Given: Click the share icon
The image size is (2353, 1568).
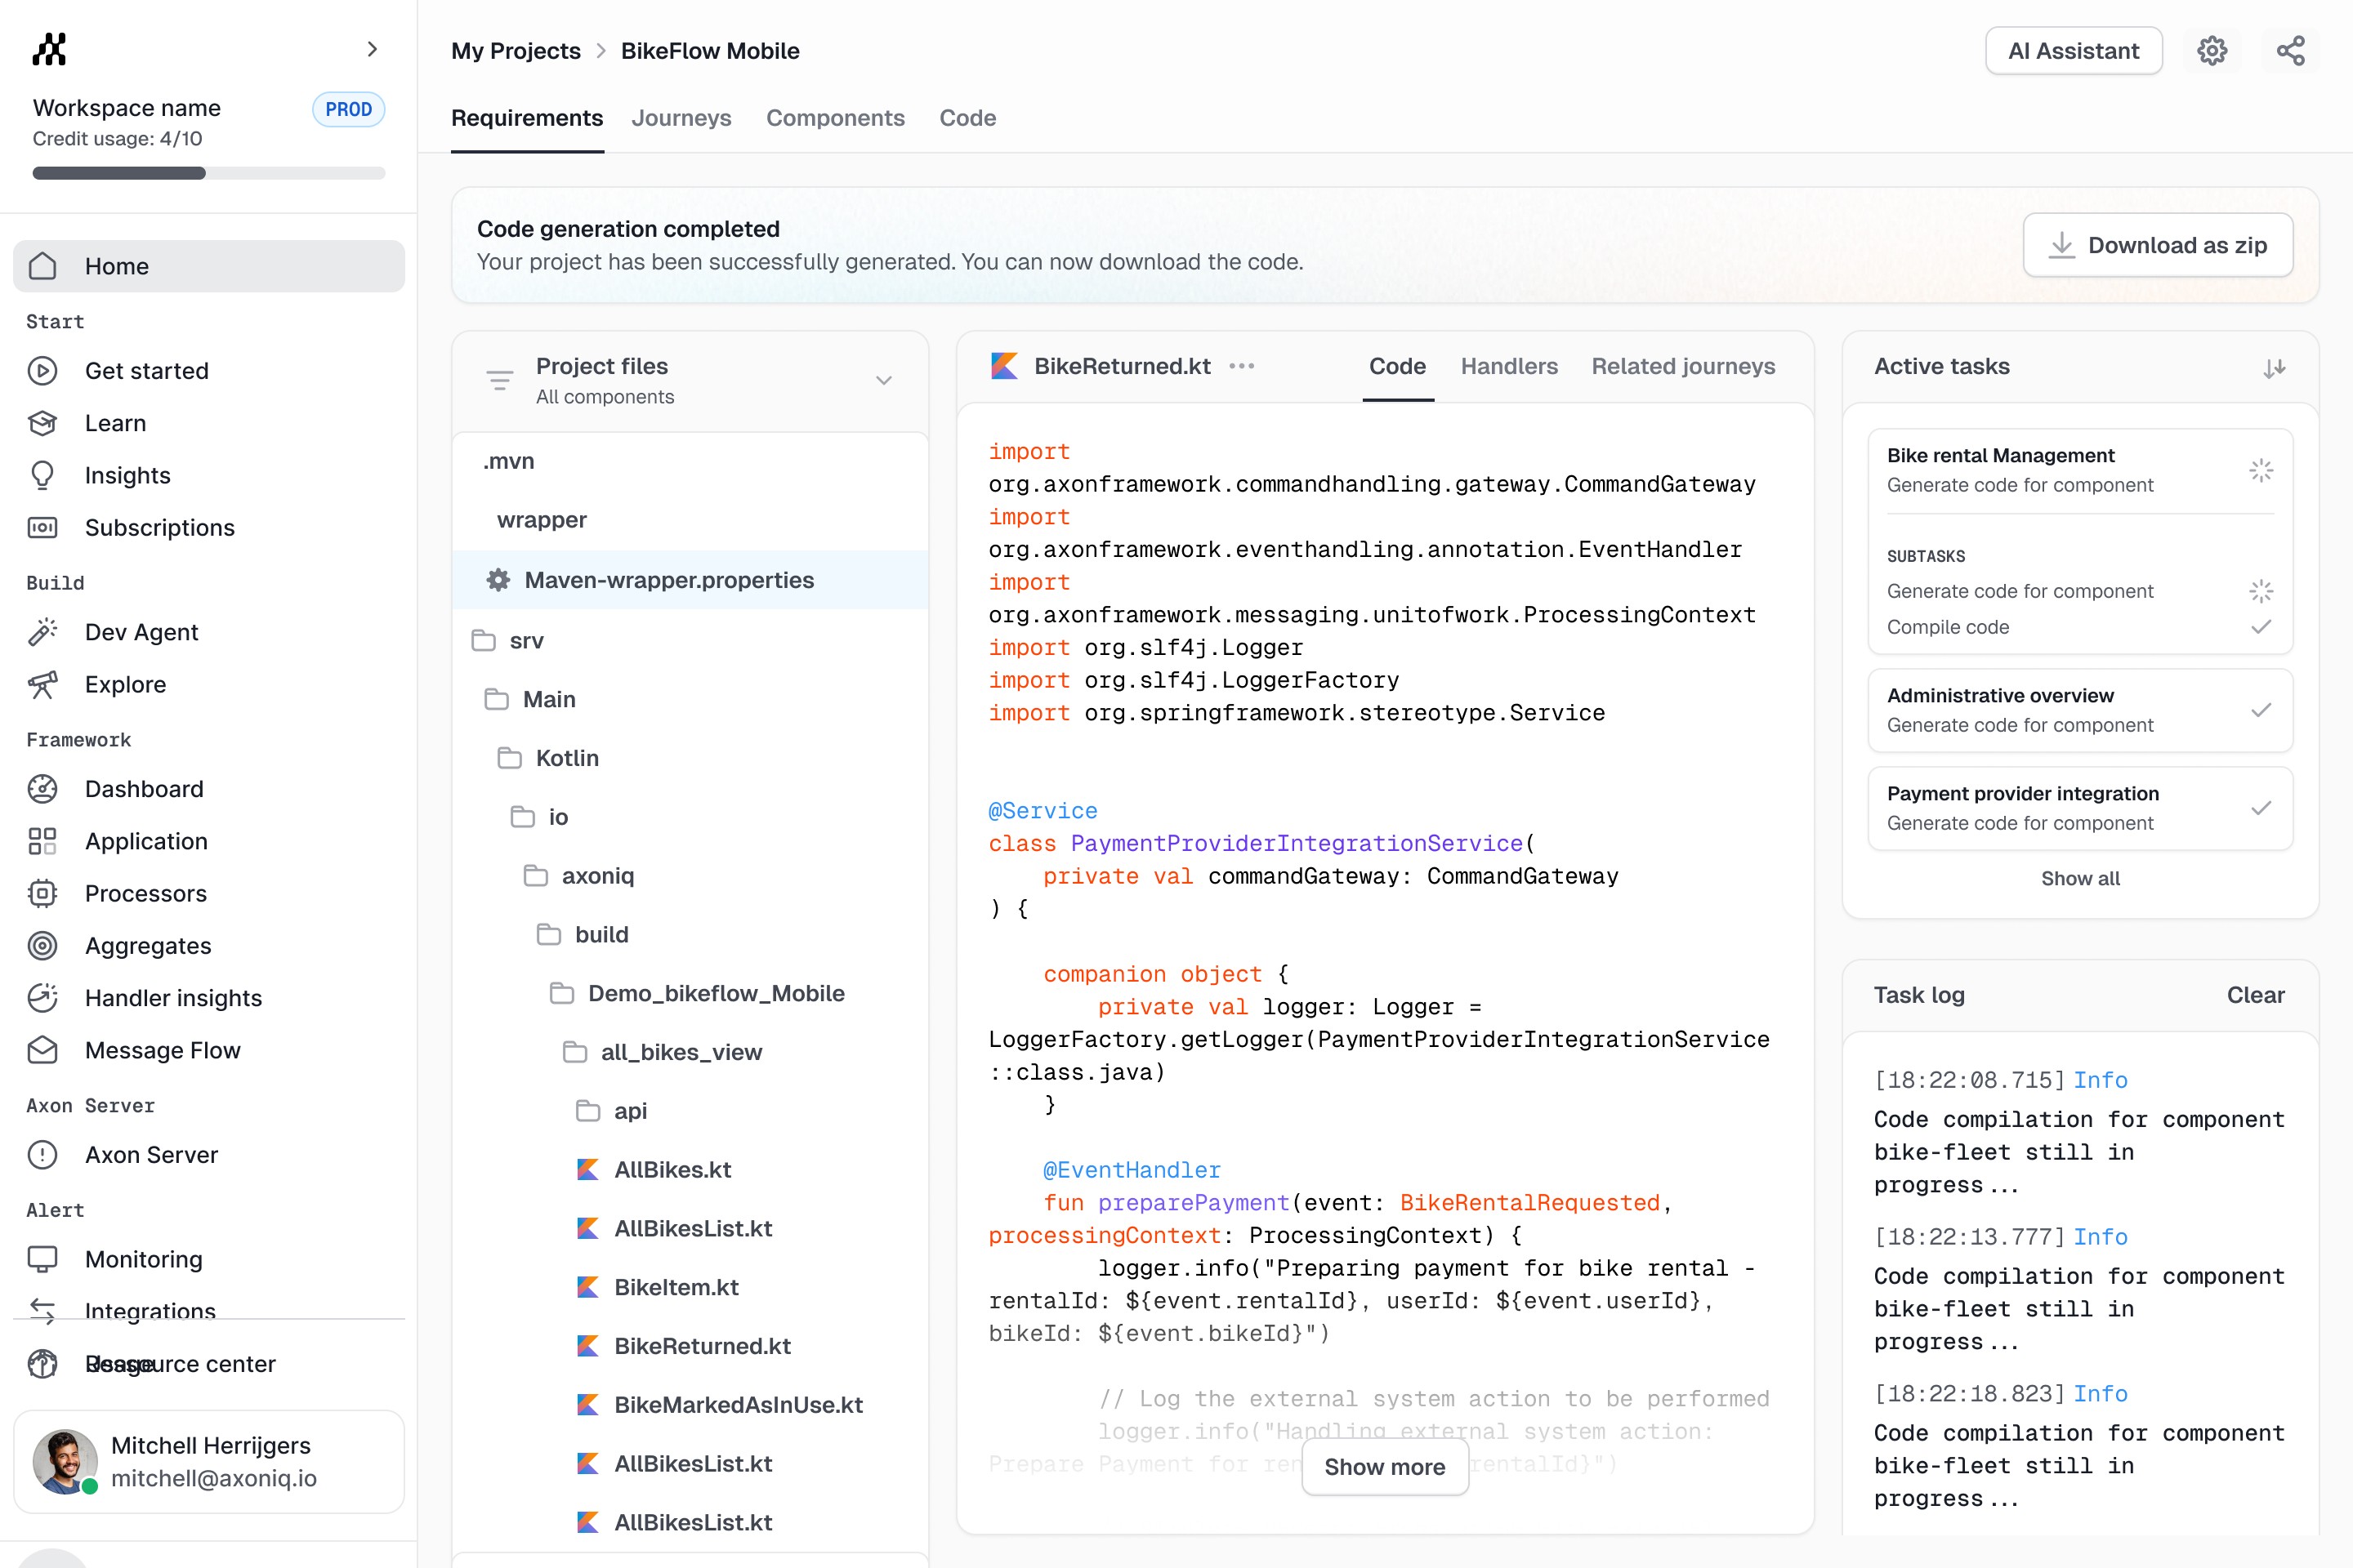Looking at the screenshot, I should click(2290, 51).
